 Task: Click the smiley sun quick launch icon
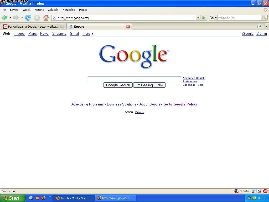pos(37,198)
